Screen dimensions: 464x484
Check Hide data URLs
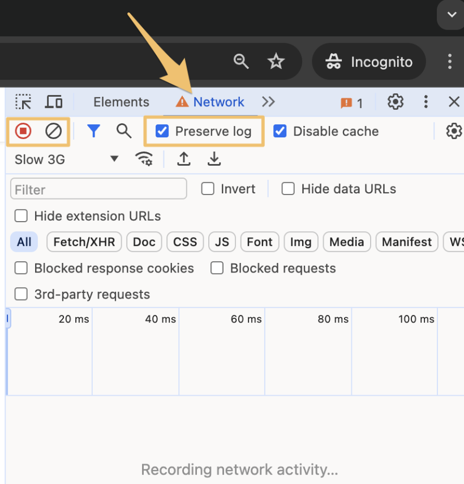(288, 189)
